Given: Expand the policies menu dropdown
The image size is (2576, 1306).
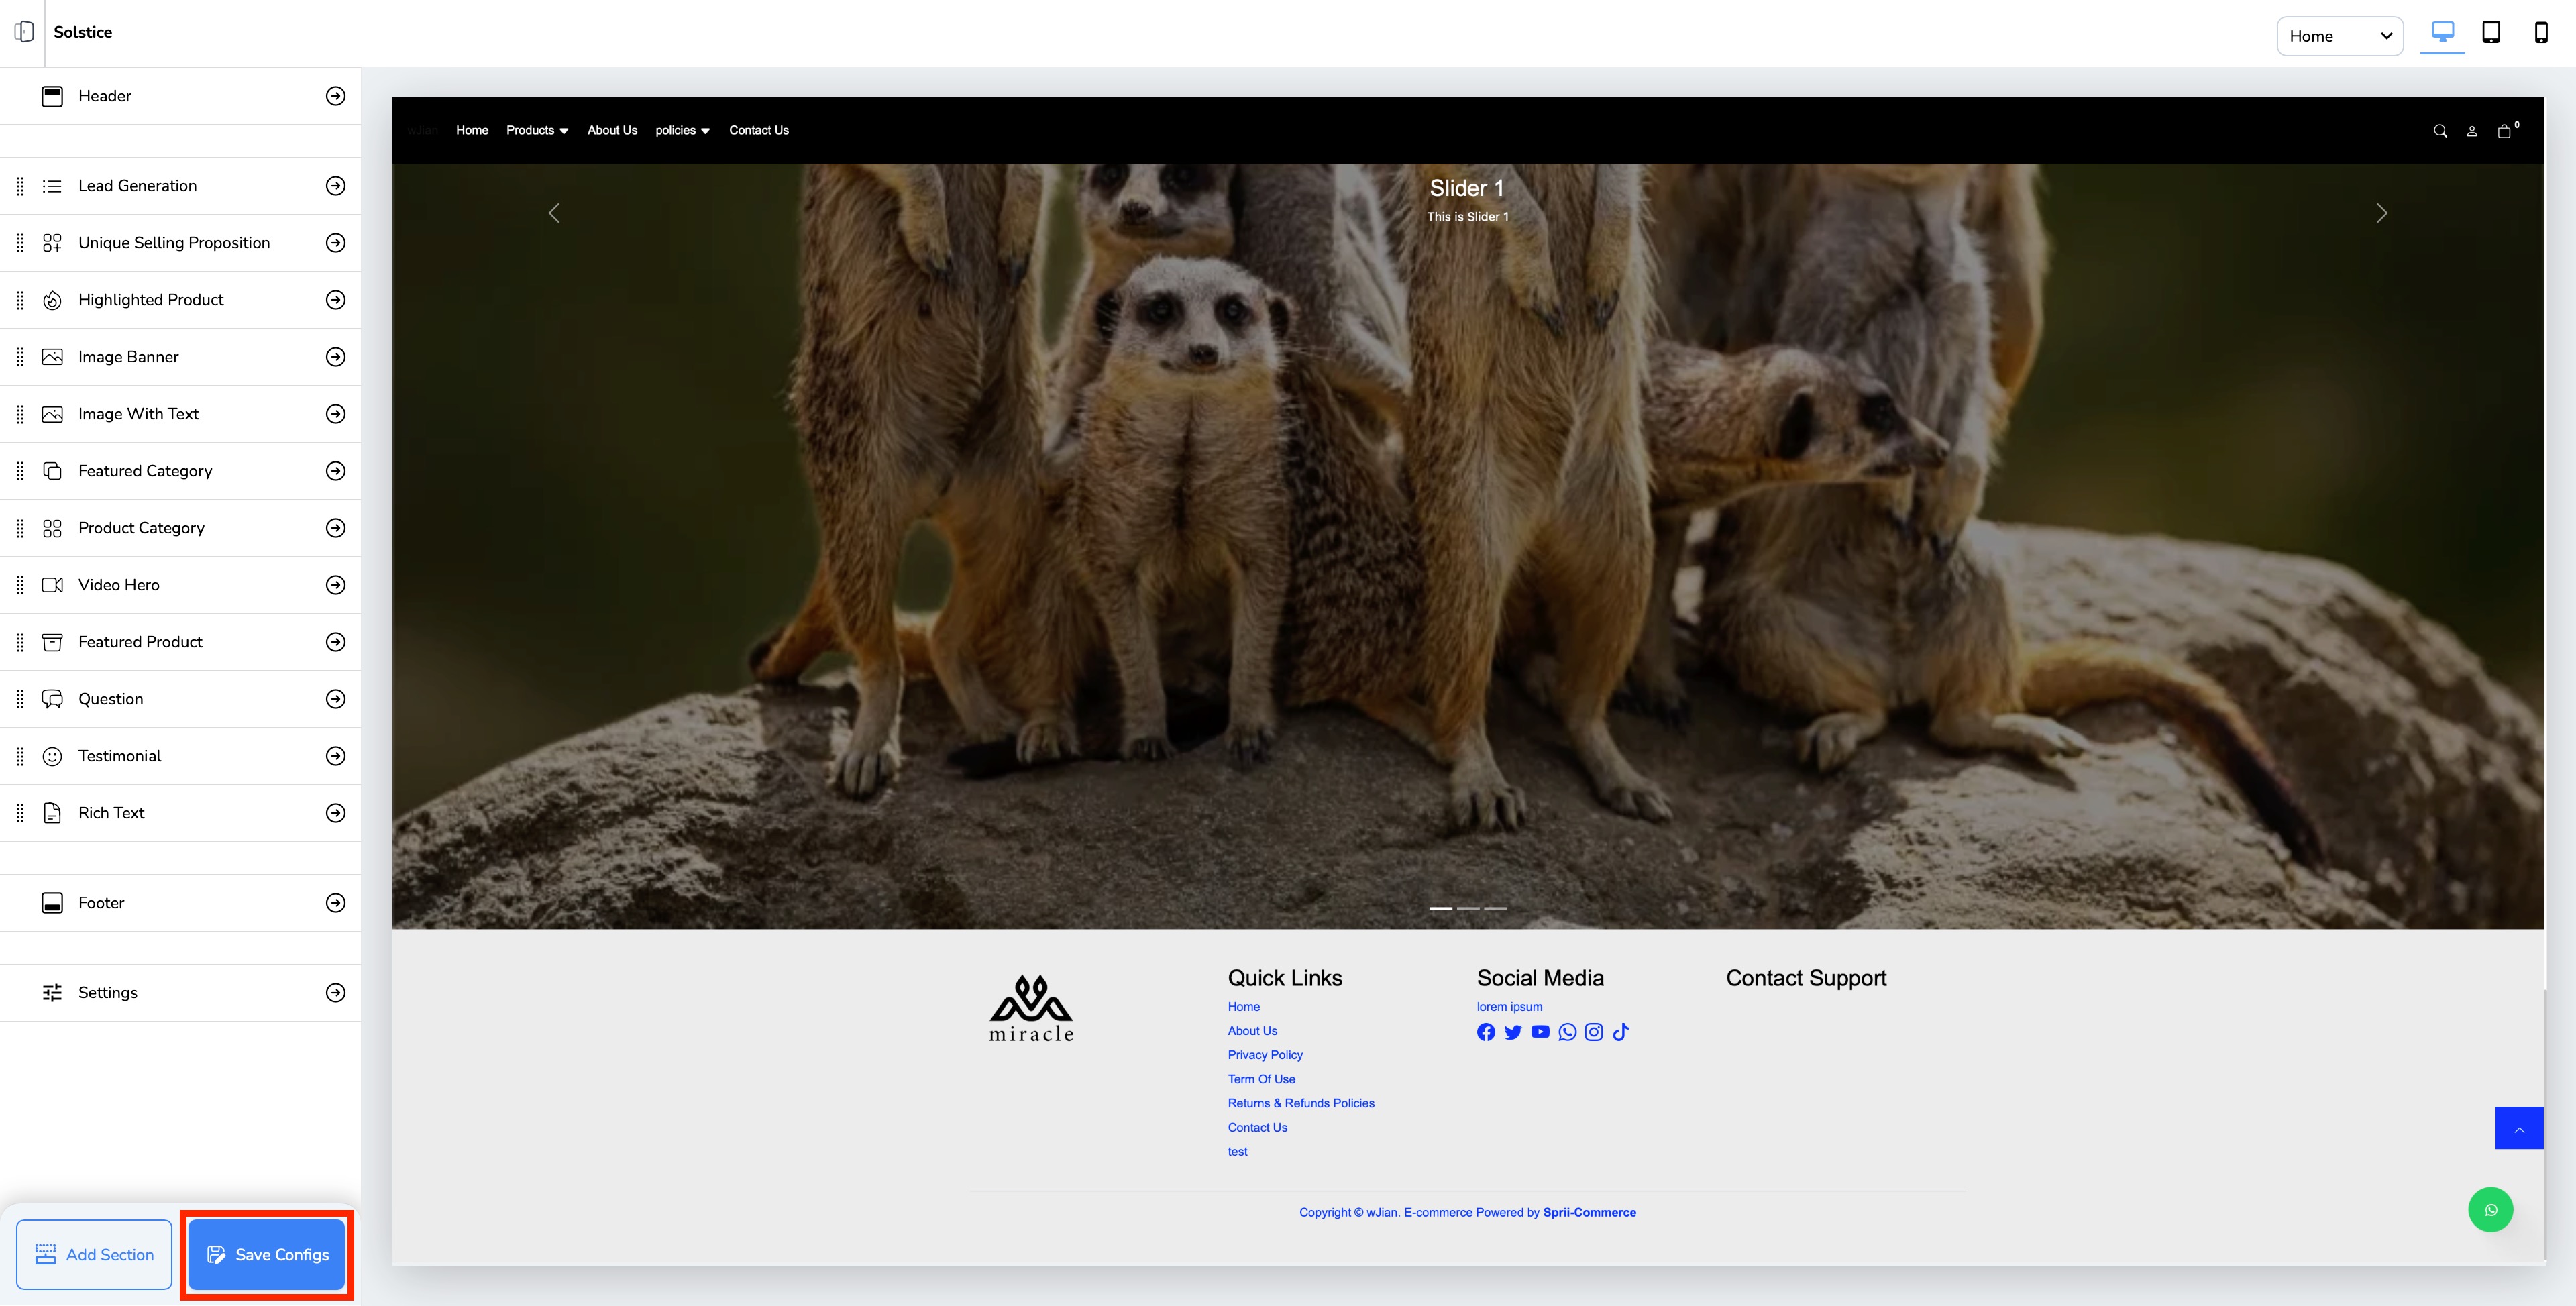Looking at the screenshot, I should (x=682, y=130).
